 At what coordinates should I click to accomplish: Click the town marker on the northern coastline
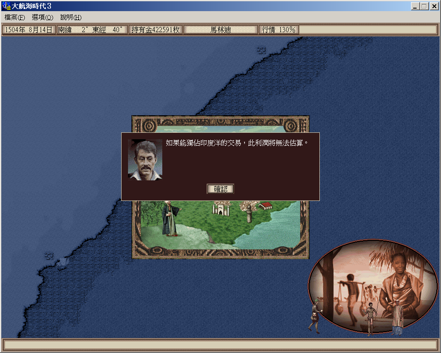pos(261,50)
